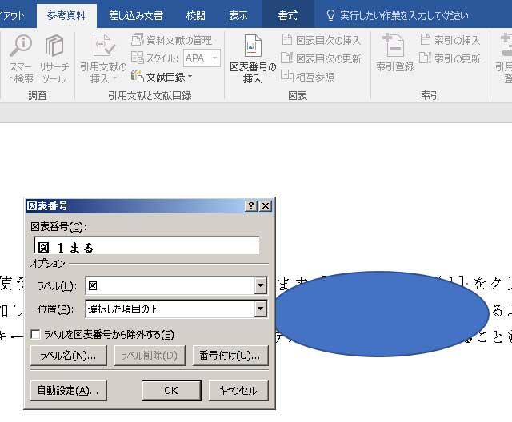Click the スマート検索 (Smart Lookup) icon
This screenshot has height=422, width=512.
tap(21, 58)
